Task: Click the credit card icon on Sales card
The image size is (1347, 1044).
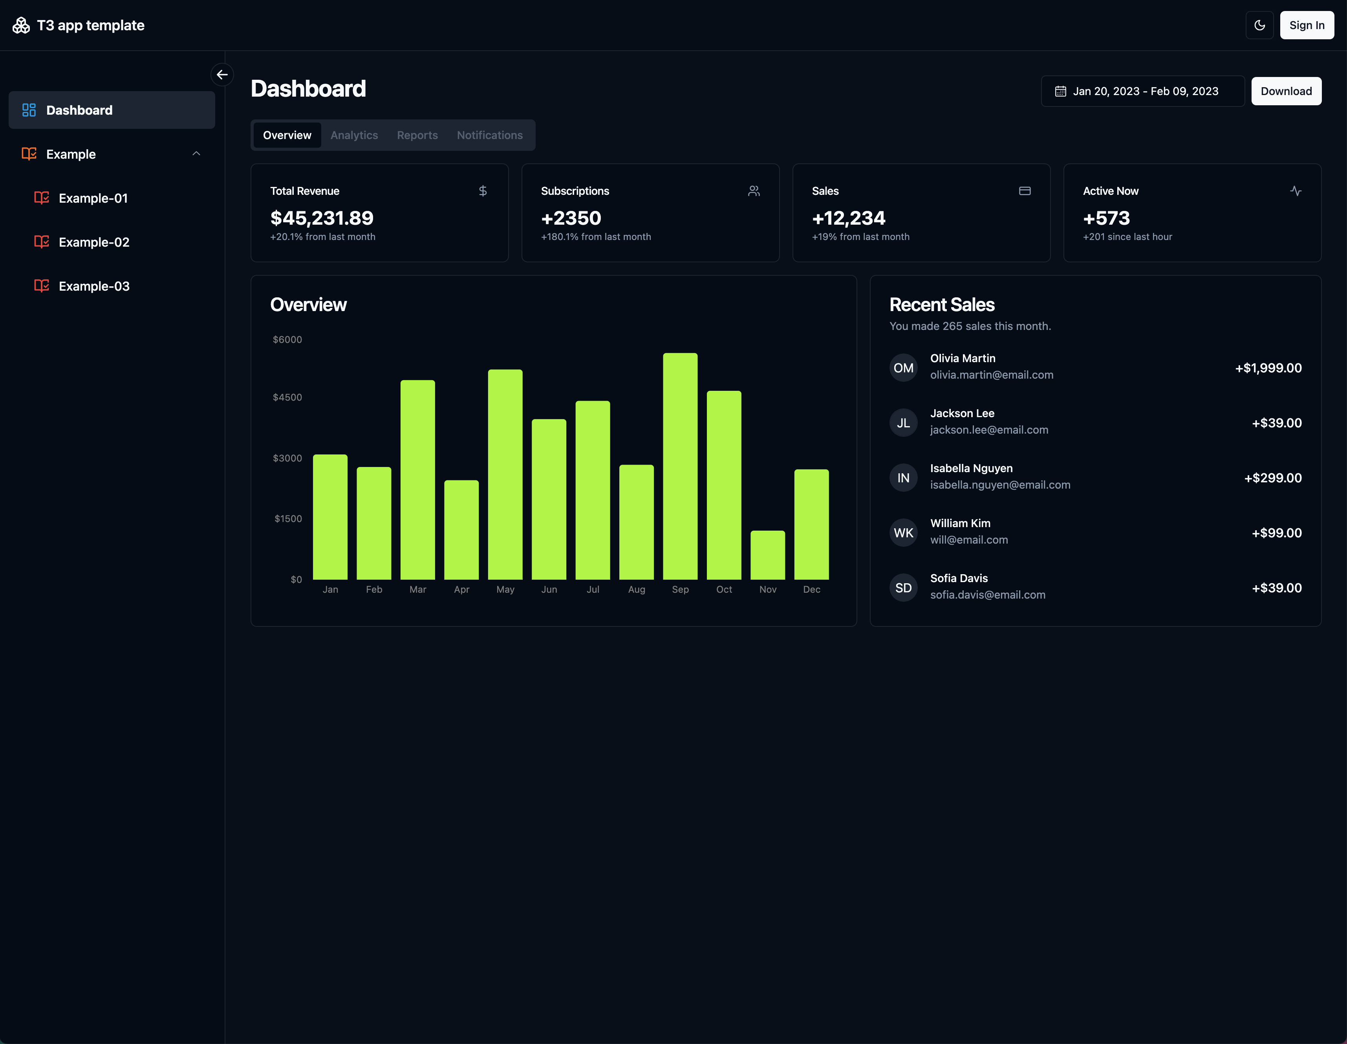Action: 1025,191
